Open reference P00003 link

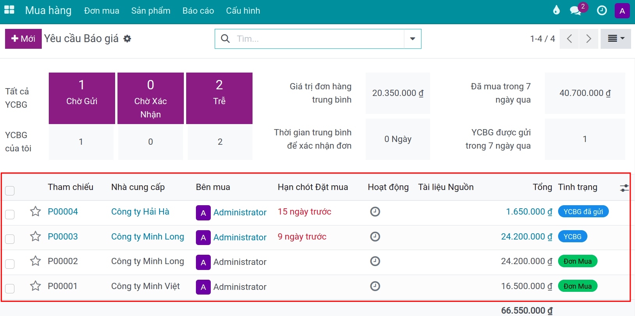[63, 236]
